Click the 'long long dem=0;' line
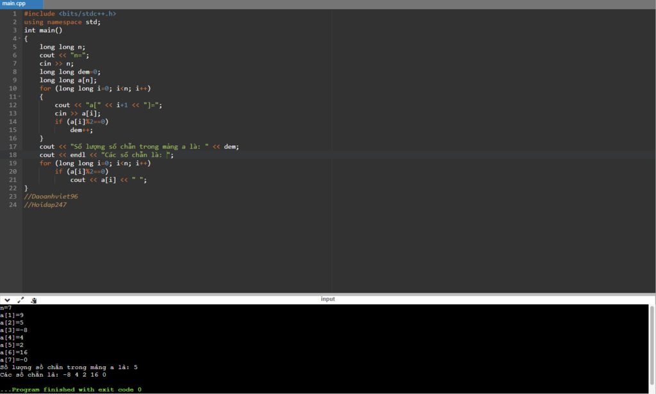The width and height of the screenshot is (656, 394). [70, 72]
